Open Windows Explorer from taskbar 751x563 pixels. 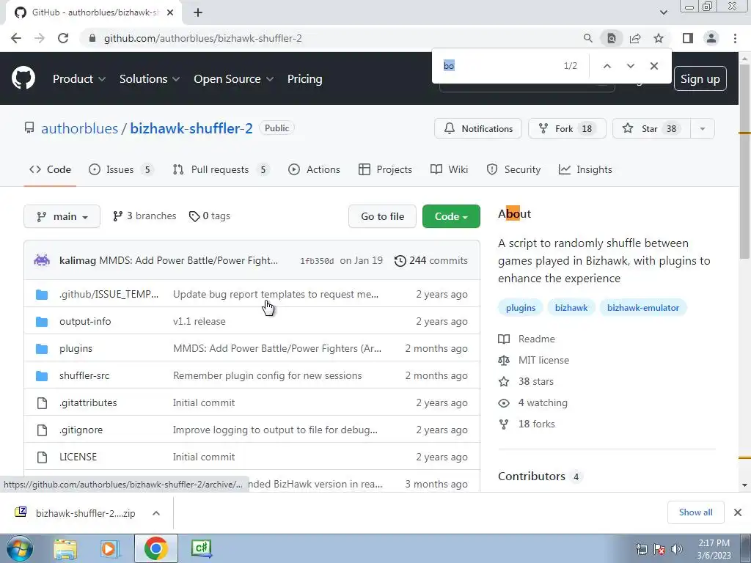[65, 548]
